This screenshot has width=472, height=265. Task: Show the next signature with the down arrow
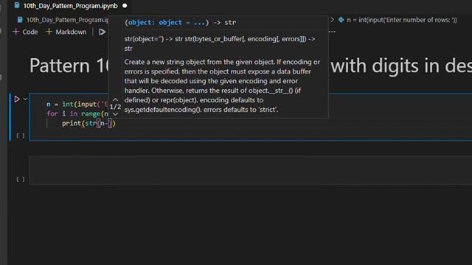(115, 114)
